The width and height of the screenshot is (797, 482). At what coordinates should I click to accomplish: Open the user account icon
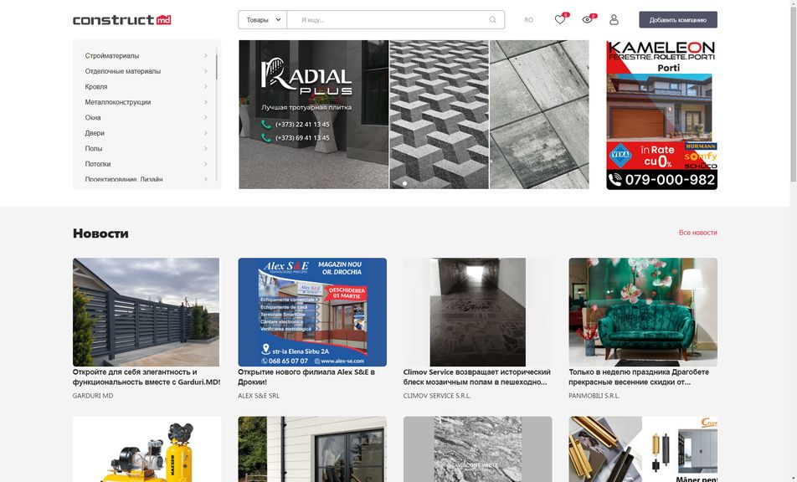tap(614, 20)
